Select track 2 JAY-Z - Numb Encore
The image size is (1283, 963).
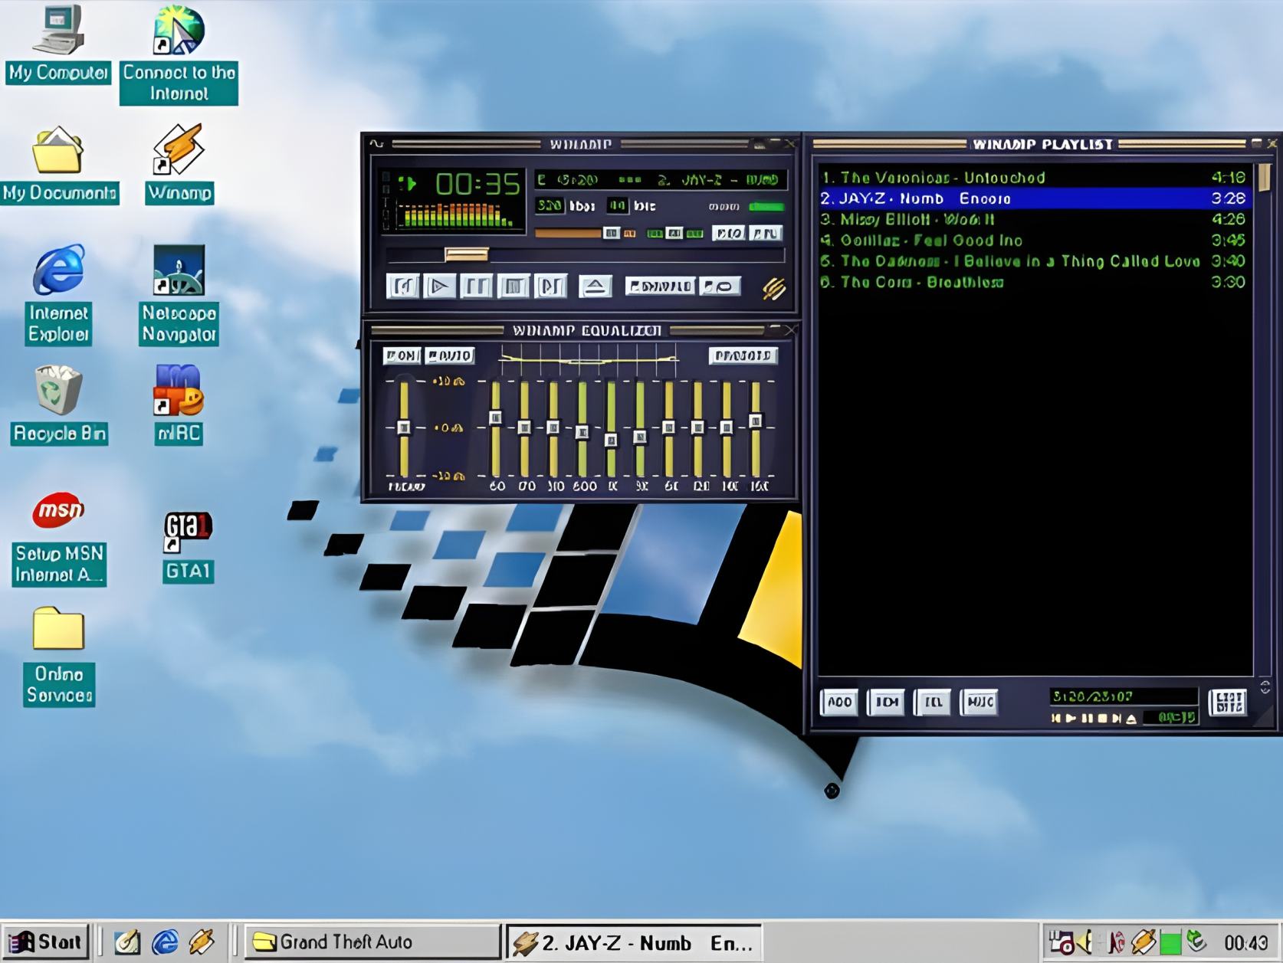[x=1032, y=198]
